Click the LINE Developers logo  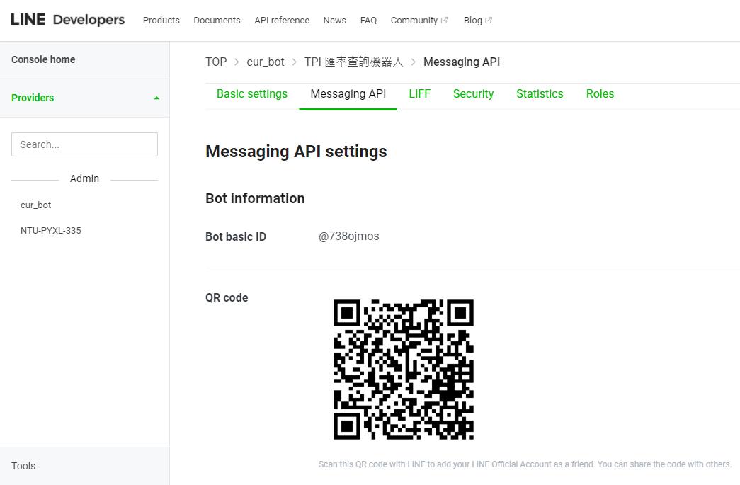pos(67,20)
